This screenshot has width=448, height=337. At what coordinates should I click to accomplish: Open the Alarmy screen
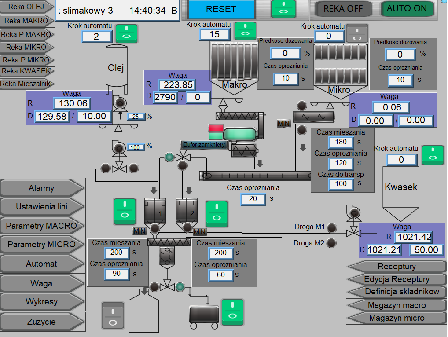pos(42,188)
